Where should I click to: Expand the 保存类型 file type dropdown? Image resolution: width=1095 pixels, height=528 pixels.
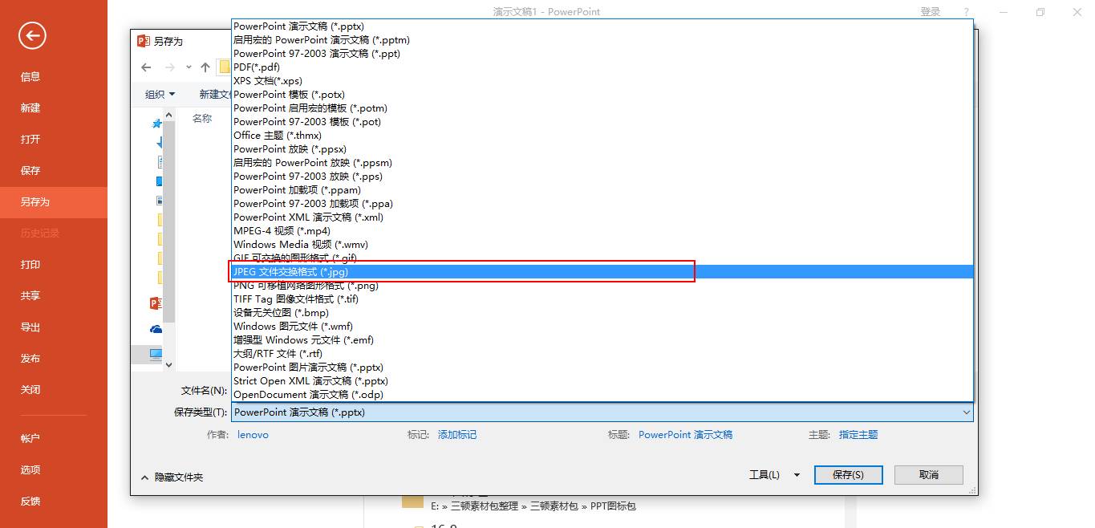966,412
